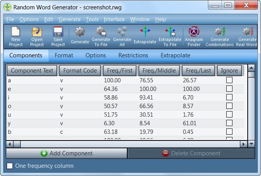Click Freq./Last value 8.57
This screenshot has height=176, width=261.
coord(188,106)
